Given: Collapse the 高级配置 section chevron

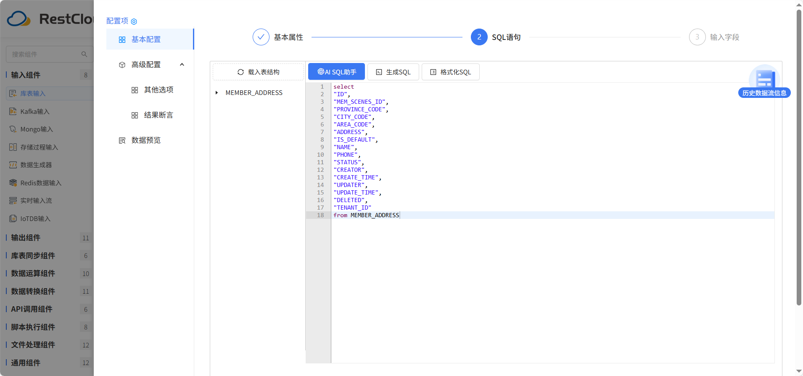Looking at the screenshot, I should 182,65.
